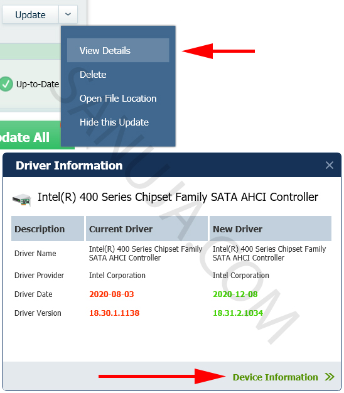Choose Delete in the context menu
The height and width of the screenshot is (393, 344).
pos(93,75)
